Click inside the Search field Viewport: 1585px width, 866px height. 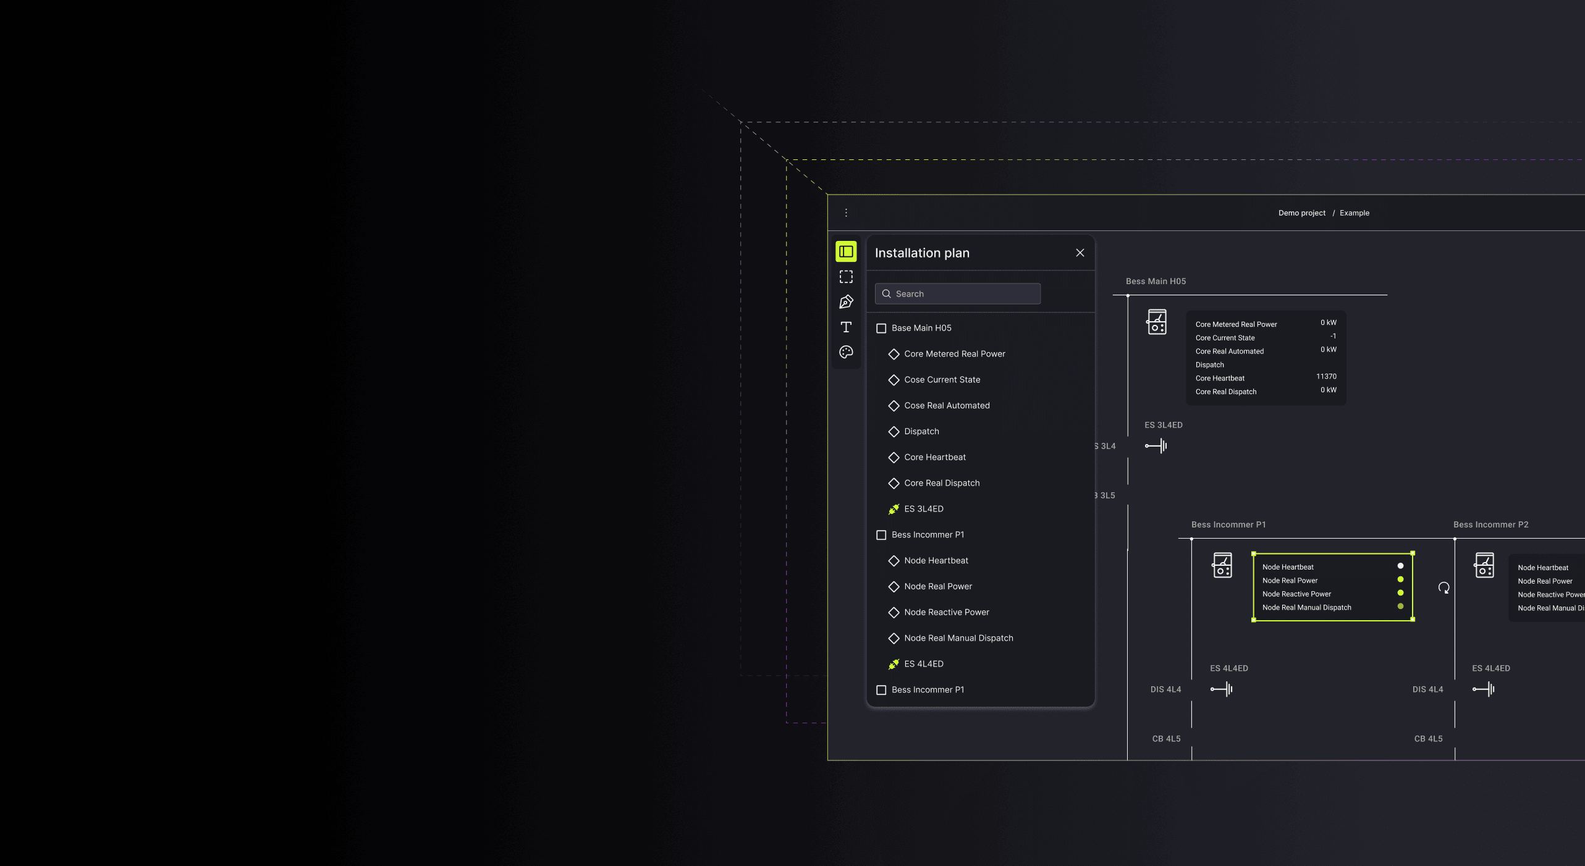tap(957, 293)
